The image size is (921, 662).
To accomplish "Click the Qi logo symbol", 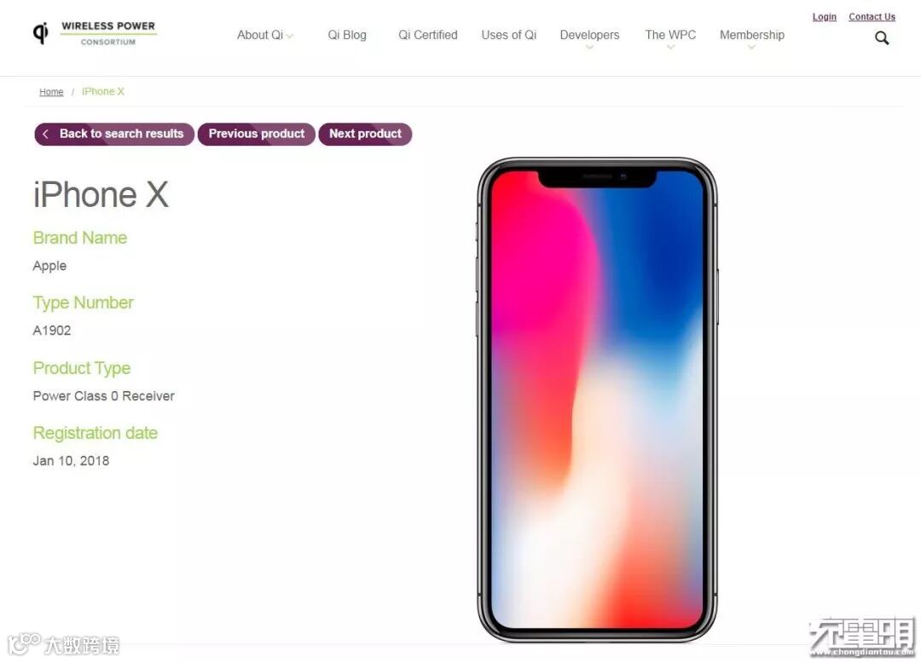I will pyautogui.click(x=41, y=33).
